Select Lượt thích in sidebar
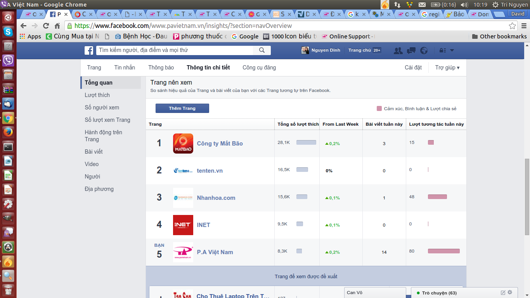Screen dimensions: 530x298 pyautogui.click(x=97, y=95)
